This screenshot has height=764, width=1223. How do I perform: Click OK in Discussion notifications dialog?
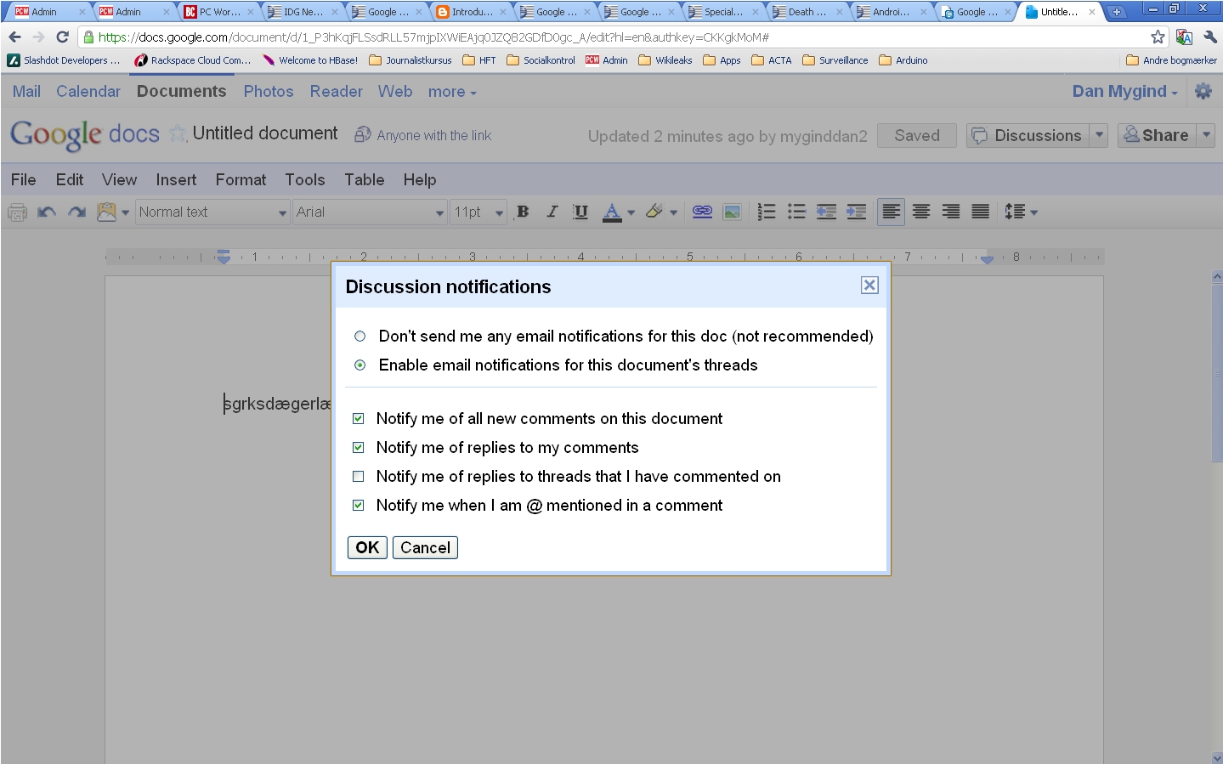point(367,548)
